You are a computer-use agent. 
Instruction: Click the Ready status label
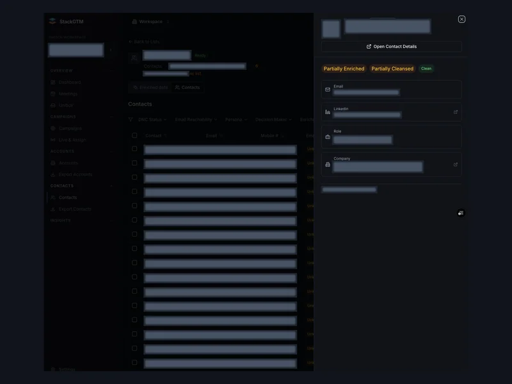click(x=200, y=56)
